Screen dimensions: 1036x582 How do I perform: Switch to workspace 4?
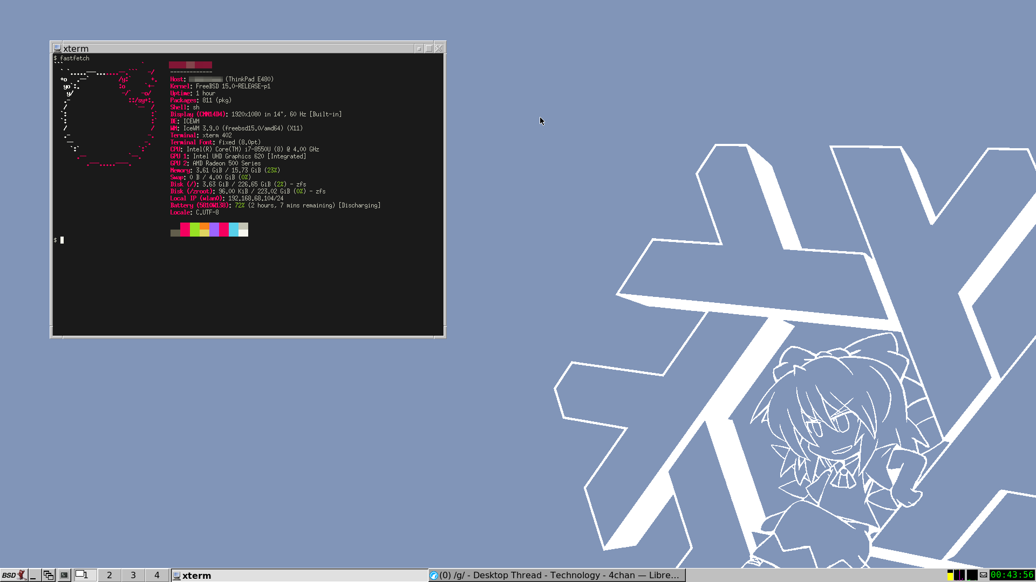[157, 575]
